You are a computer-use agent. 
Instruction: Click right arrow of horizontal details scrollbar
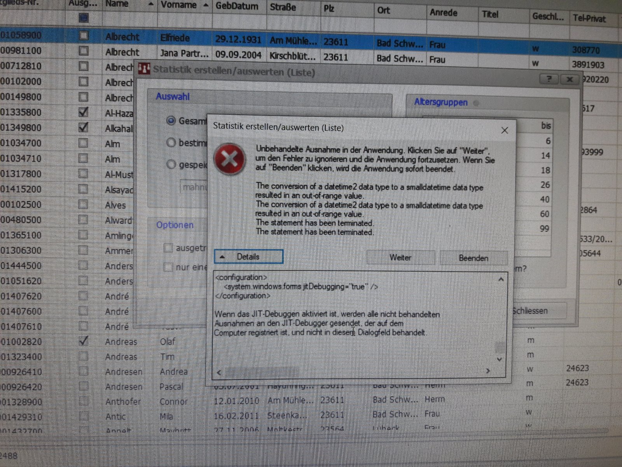tap(488, 371)
